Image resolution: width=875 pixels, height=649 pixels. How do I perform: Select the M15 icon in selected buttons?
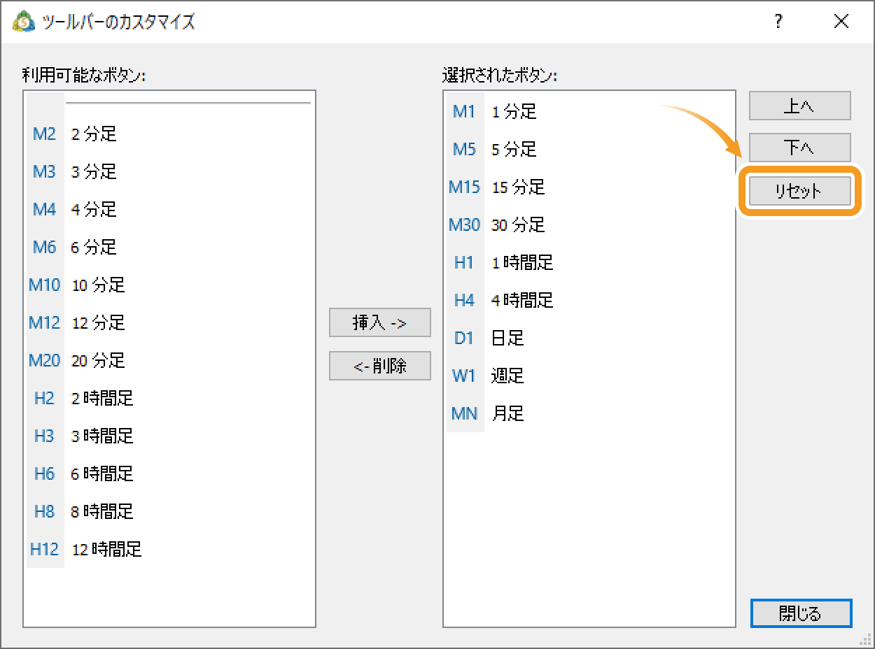click(464, 187)
